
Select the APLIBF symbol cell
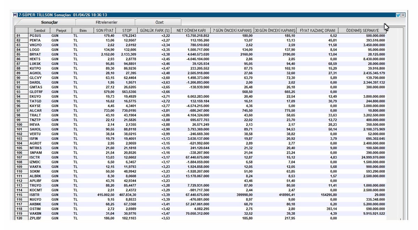tap(39, 182)
